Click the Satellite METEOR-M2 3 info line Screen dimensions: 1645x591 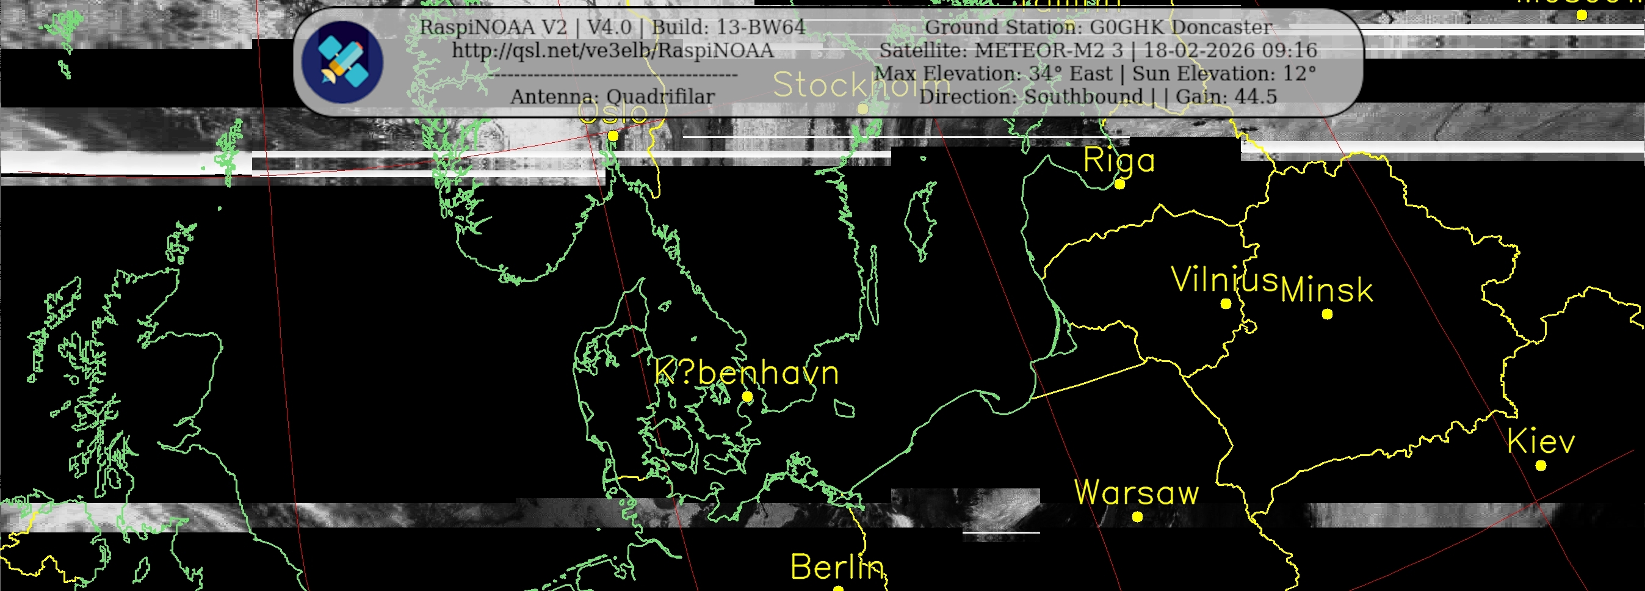(x=1098, y=51)
